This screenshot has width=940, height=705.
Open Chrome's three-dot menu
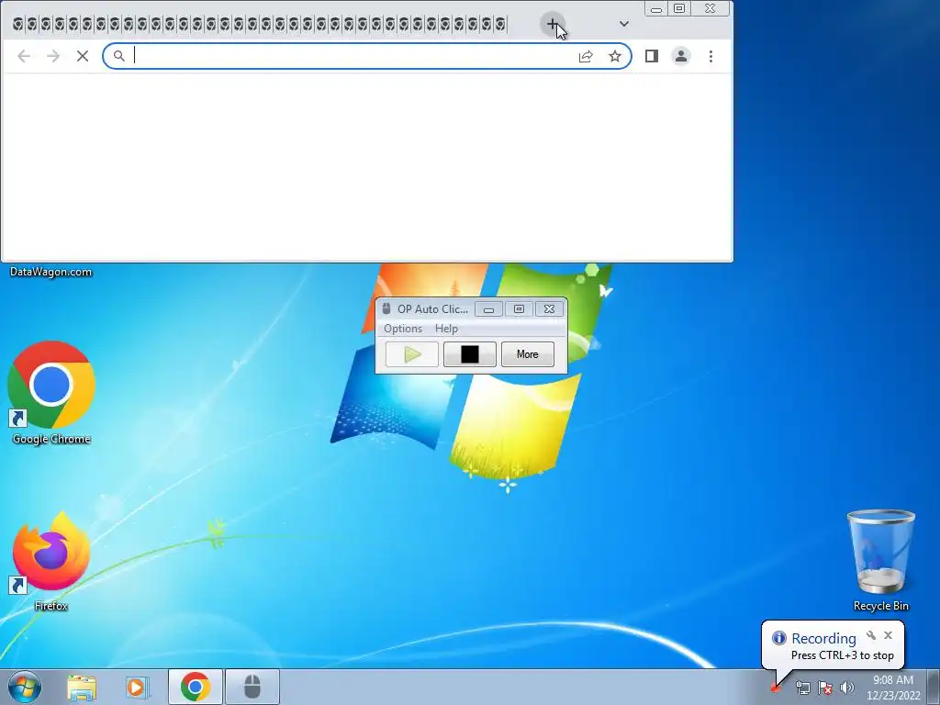pyautogui.click(x=711, y=56)
